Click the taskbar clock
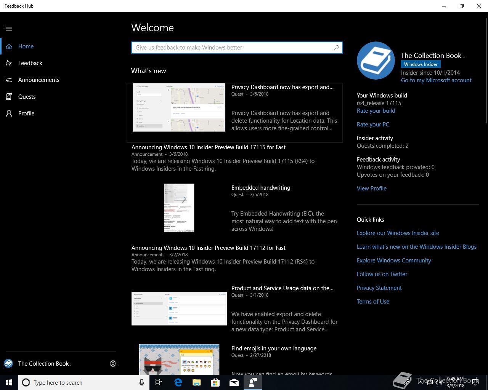This screenshot has width=488, height=390. pyautogui.click(x=456, y=382)
